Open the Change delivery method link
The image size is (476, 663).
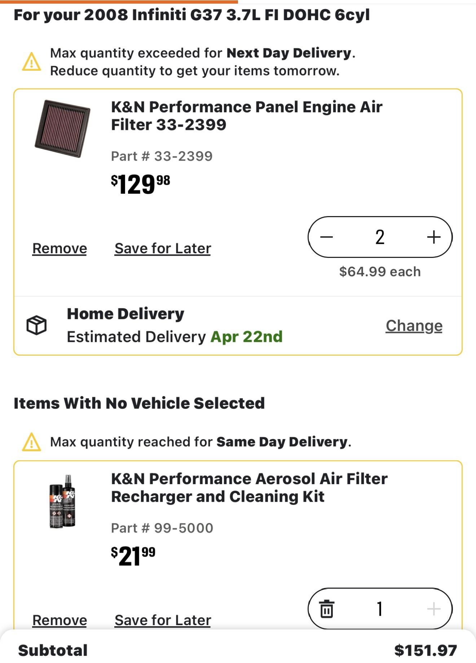click(x=414, y=325)
